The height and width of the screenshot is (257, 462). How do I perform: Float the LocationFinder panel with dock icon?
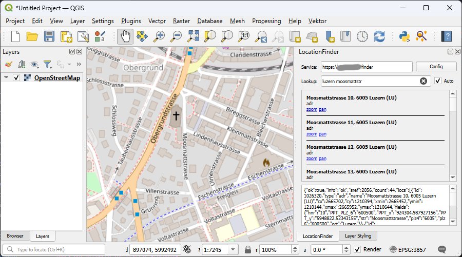point(450,51)
